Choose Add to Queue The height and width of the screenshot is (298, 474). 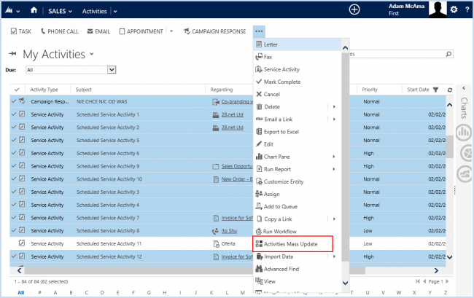[x=298, y=206]
